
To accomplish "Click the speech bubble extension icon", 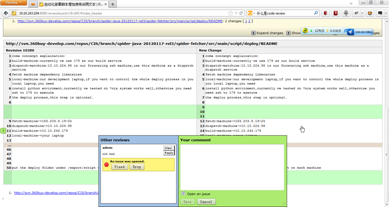I will (380, 13).
